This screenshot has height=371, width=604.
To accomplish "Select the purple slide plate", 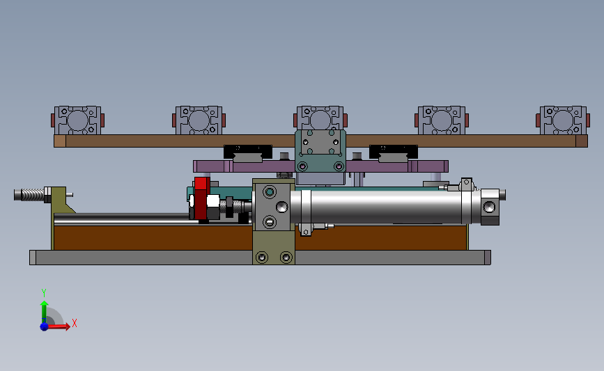I will tap(320, 166).
